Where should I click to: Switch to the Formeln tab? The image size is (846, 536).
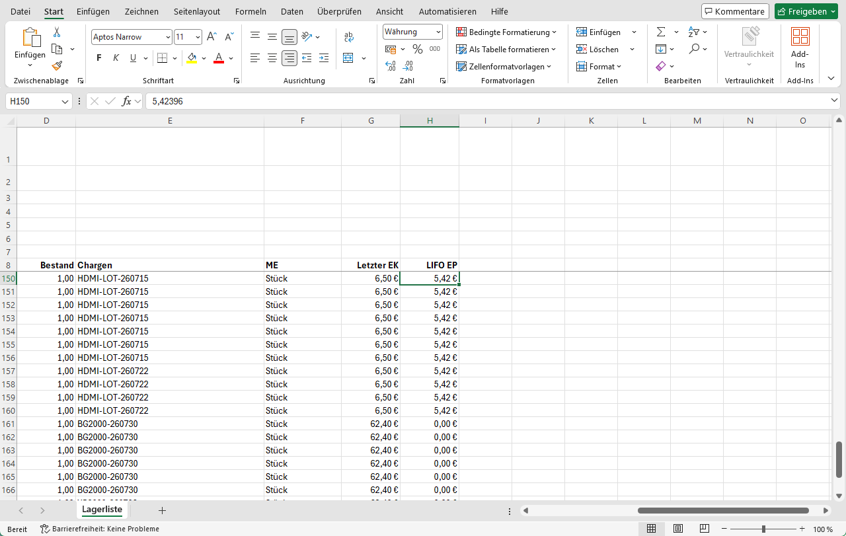[x=250, y=11]
